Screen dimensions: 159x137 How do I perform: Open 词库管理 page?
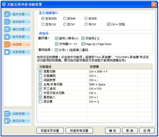(x=17, y=114)
